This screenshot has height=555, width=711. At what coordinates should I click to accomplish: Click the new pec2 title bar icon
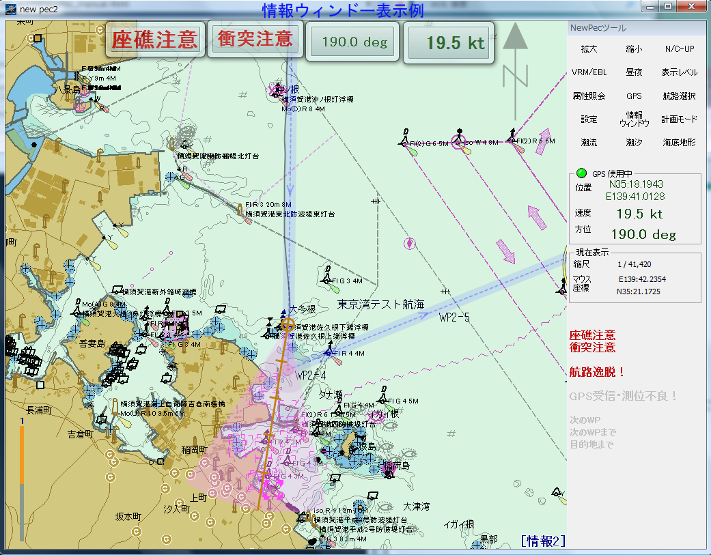pos(11,9)
